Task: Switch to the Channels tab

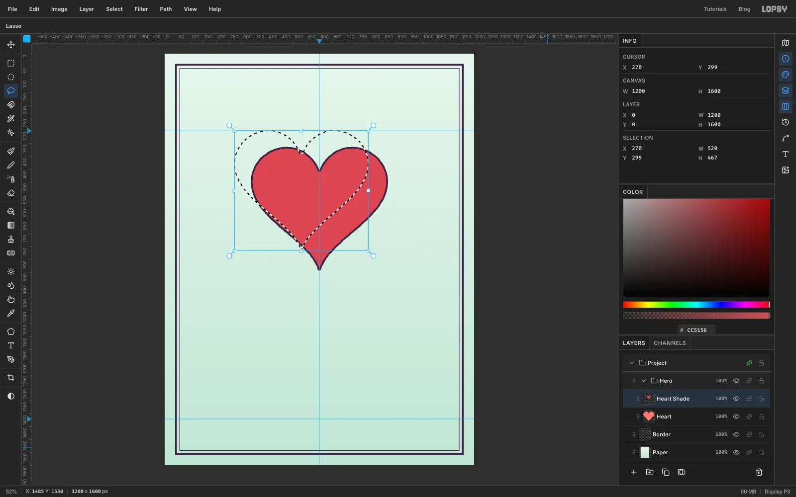Action: (670, 343)
